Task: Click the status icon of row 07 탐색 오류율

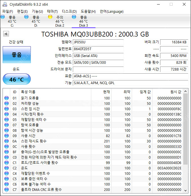Action: pyautogui.click(x=7, y=125)
